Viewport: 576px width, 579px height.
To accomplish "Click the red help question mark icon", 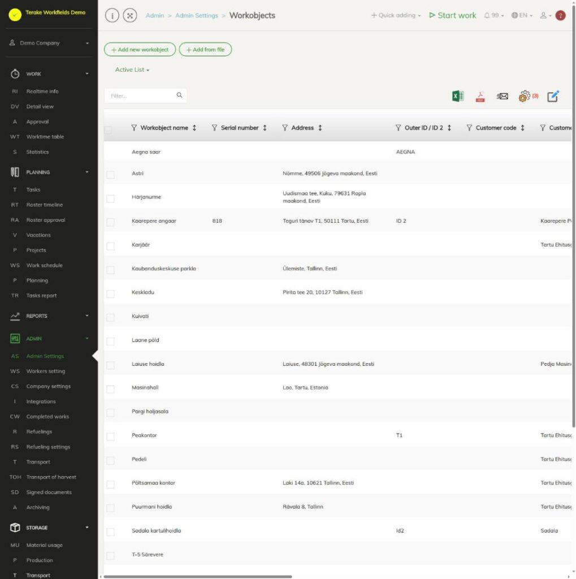I will pyautogui.click(x=561, y=15).
